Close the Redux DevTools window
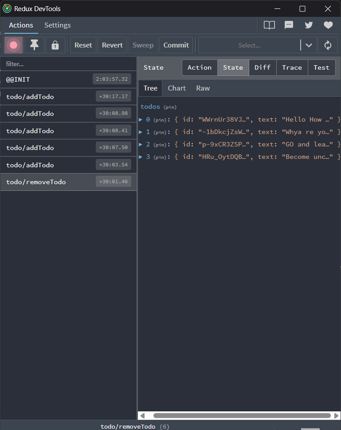This screenshot has width=341, height=430. point(328,9)
